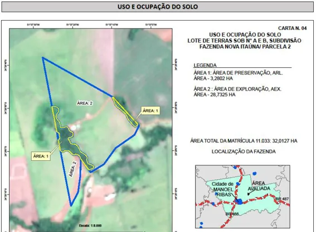
Task: Click the 'ÁREA AVALIADA' label on the locator map
Action: click(259, 186)
